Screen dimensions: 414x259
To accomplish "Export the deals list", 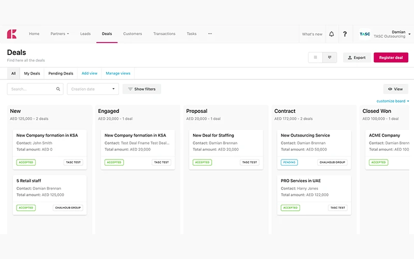I will 357,57.
